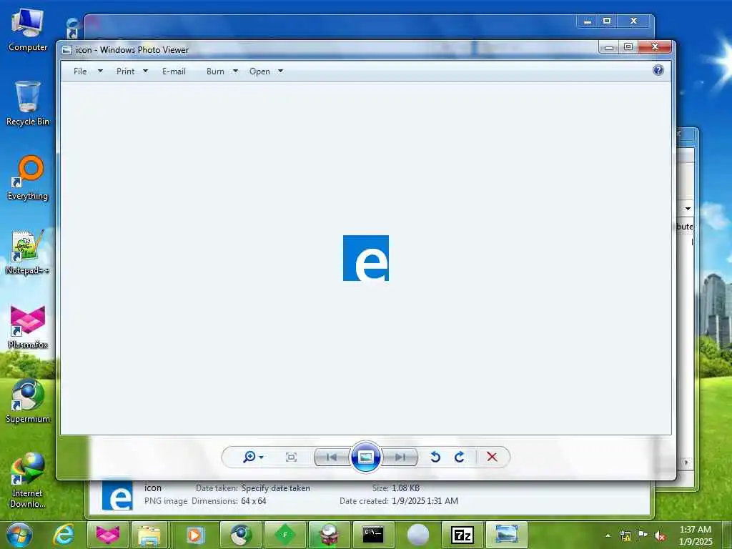Image resolution: width=732 pixels, height=549 pixels.
Task: Open Plasmafox from the taskbar
Action: [x=108, y=535]
